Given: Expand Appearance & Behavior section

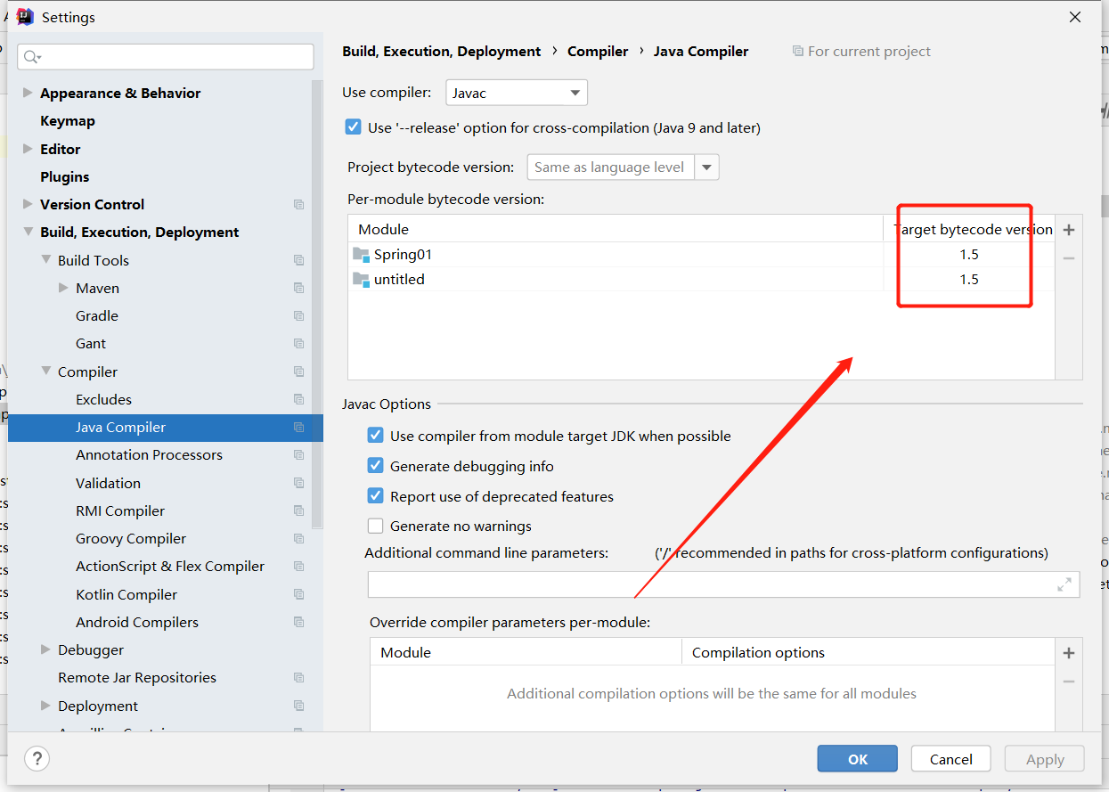Looking at the screenshot, I should [x=28, y=93].
